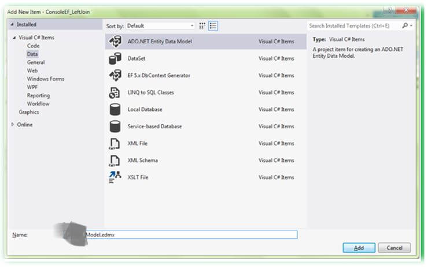Select the Workflow category
Image resolution: width=435 pixels, height=267 pixels.
click(x=38, y=103)
